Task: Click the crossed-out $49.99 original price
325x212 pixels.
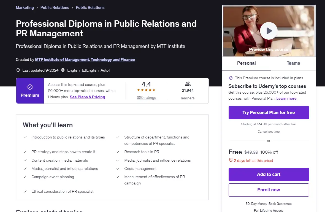Action: [x=251, y=152]
